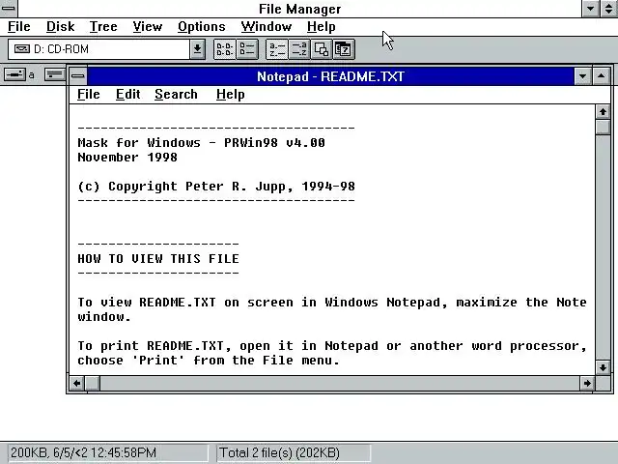Click the D: CD-ROM drive selection box

click(x=98, y=49)
